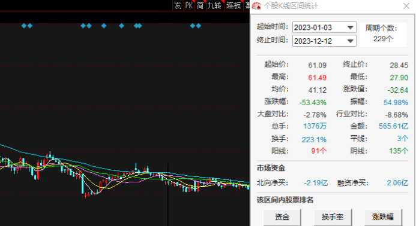The height and width of the screenshot is (226, 416).
Task: Show ranking by 资金
Action: tap(282, 217)
